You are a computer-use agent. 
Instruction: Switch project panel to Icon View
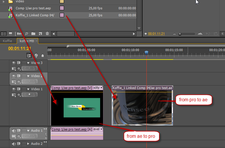(10, 34)
